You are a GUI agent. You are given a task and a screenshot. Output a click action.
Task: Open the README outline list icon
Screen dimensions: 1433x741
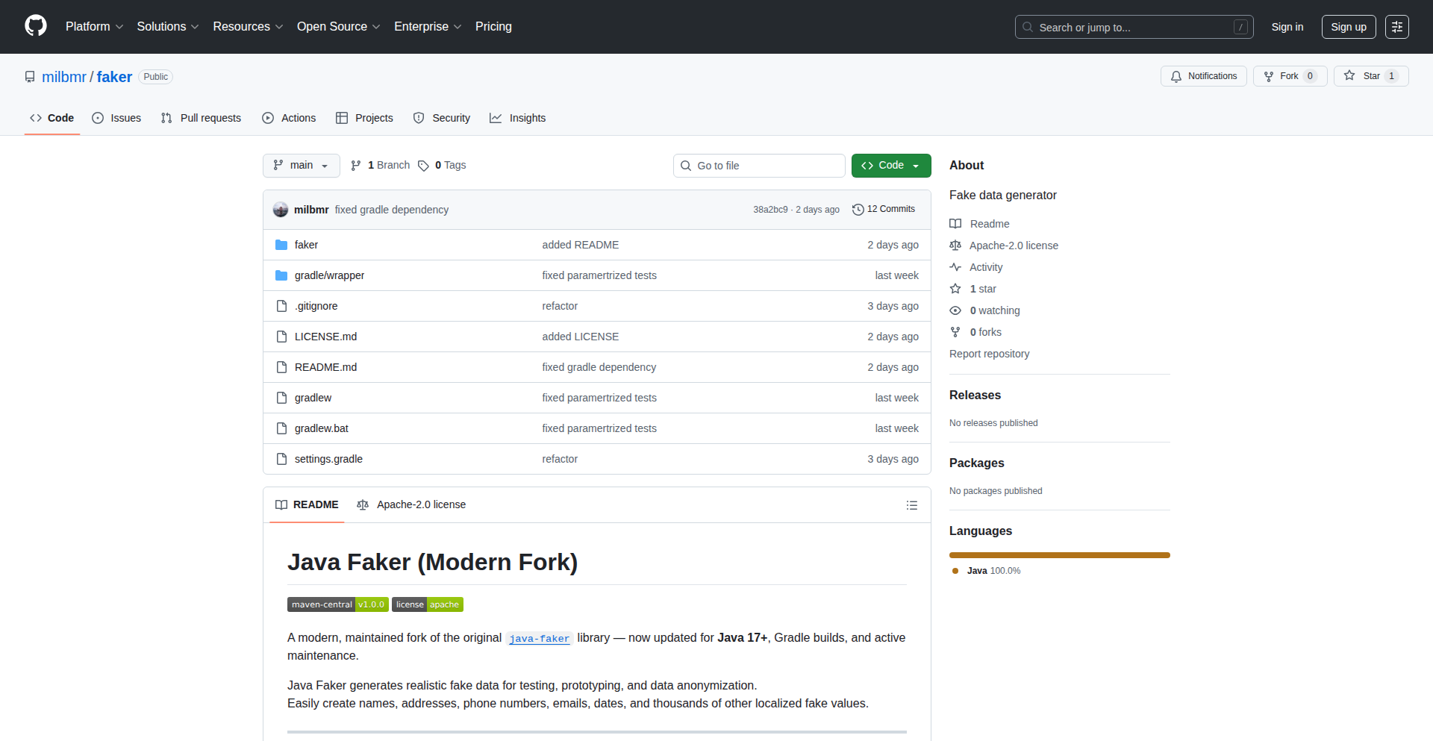(912, 505)
